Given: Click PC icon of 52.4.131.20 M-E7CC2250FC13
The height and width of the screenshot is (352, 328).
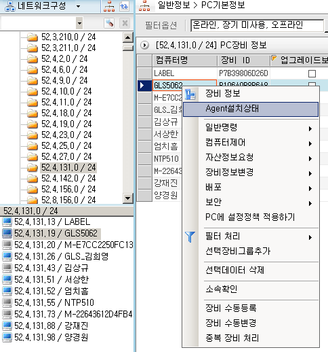Looking at the screenshot, I should pyautogui.click(x=7, y=245).
